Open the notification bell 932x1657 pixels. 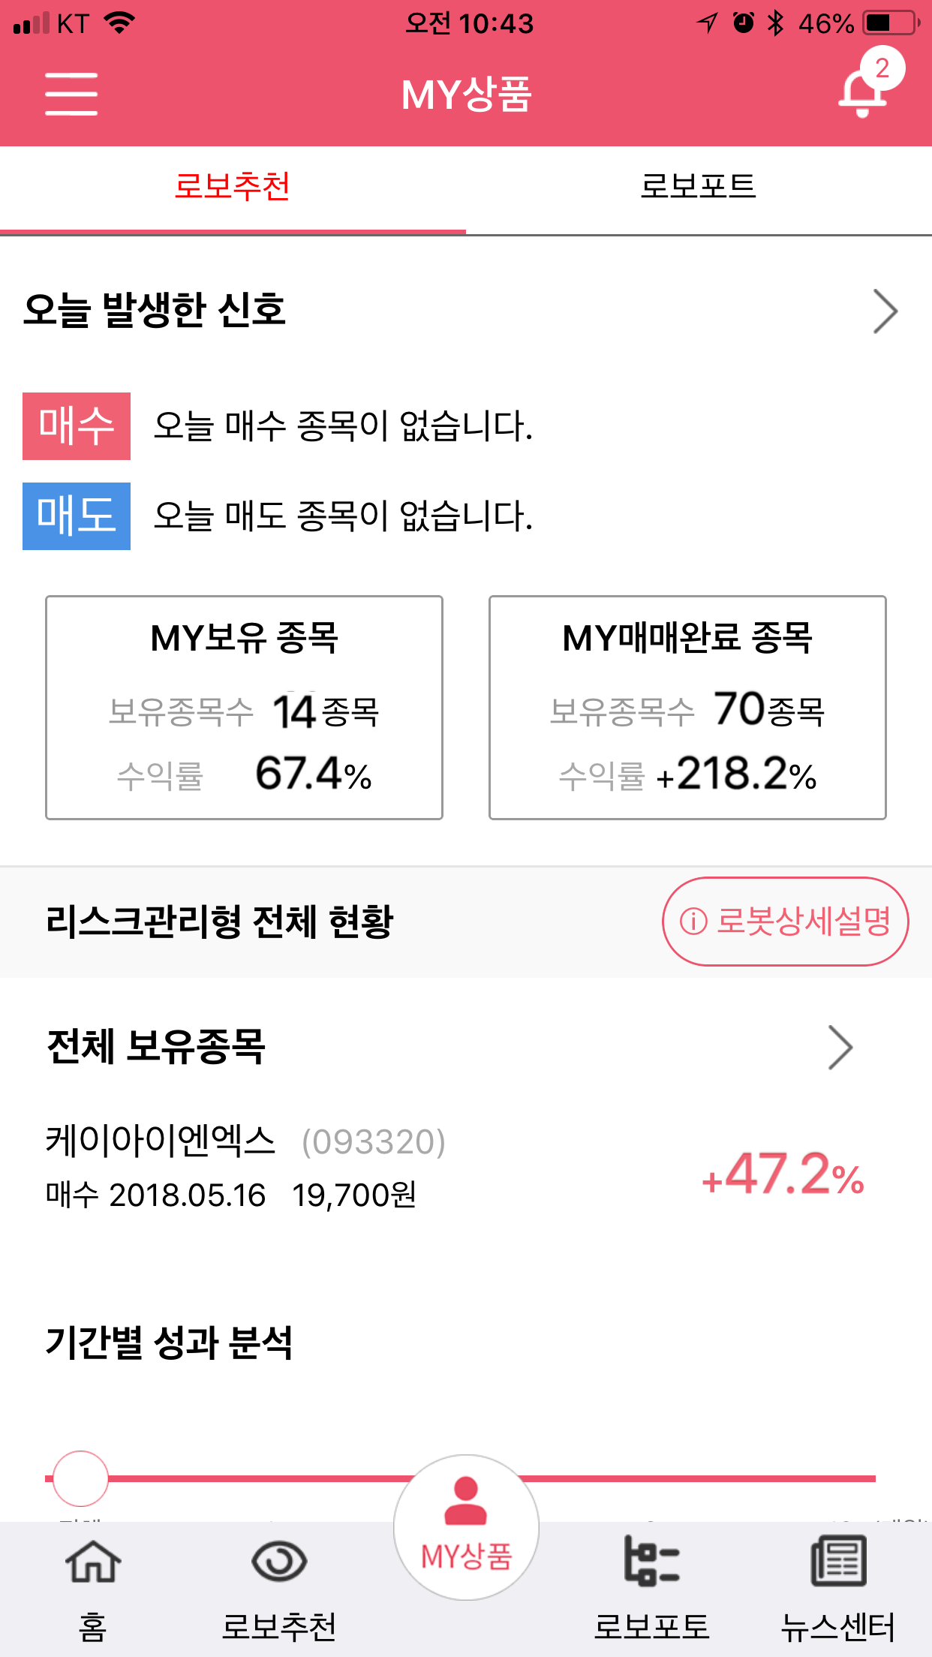863,92
